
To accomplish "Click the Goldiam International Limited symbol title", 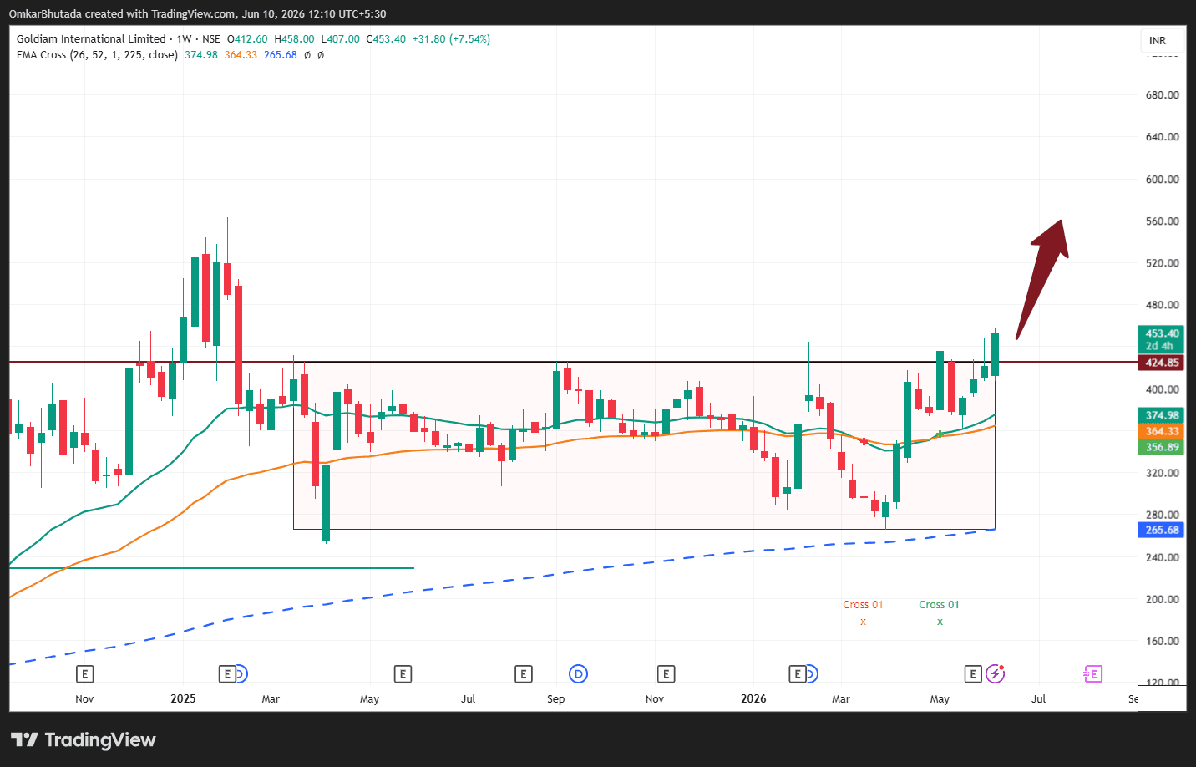I will click(x=91, y=38).
